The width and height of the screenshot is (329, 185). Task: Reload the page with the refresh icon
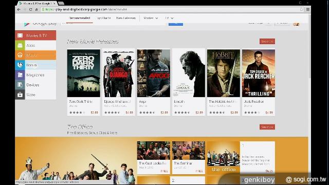coord(31,9)
